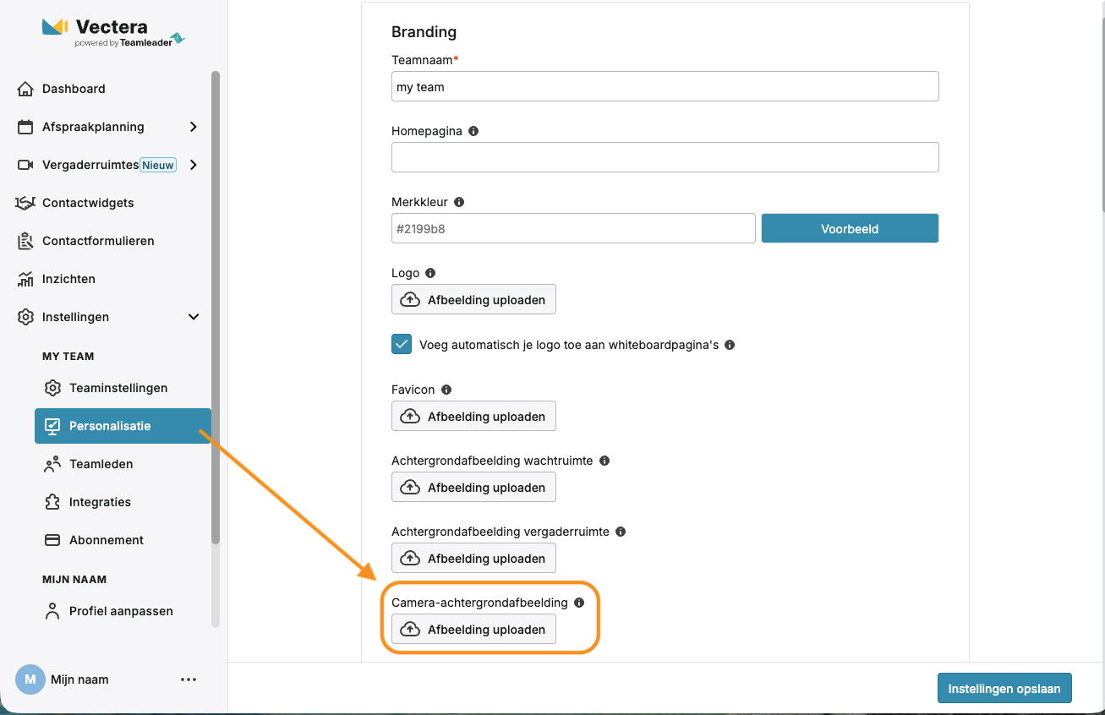Upload image for Camera-achtergrondafbeelding

pos(473,630)
